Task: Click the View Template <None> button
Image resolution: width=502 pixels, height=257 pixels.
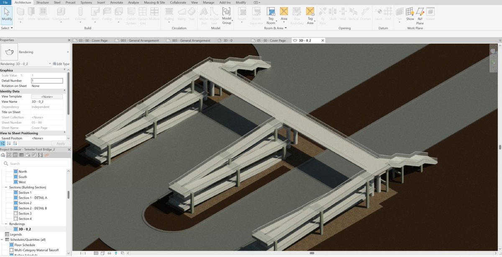Action: 47,97
